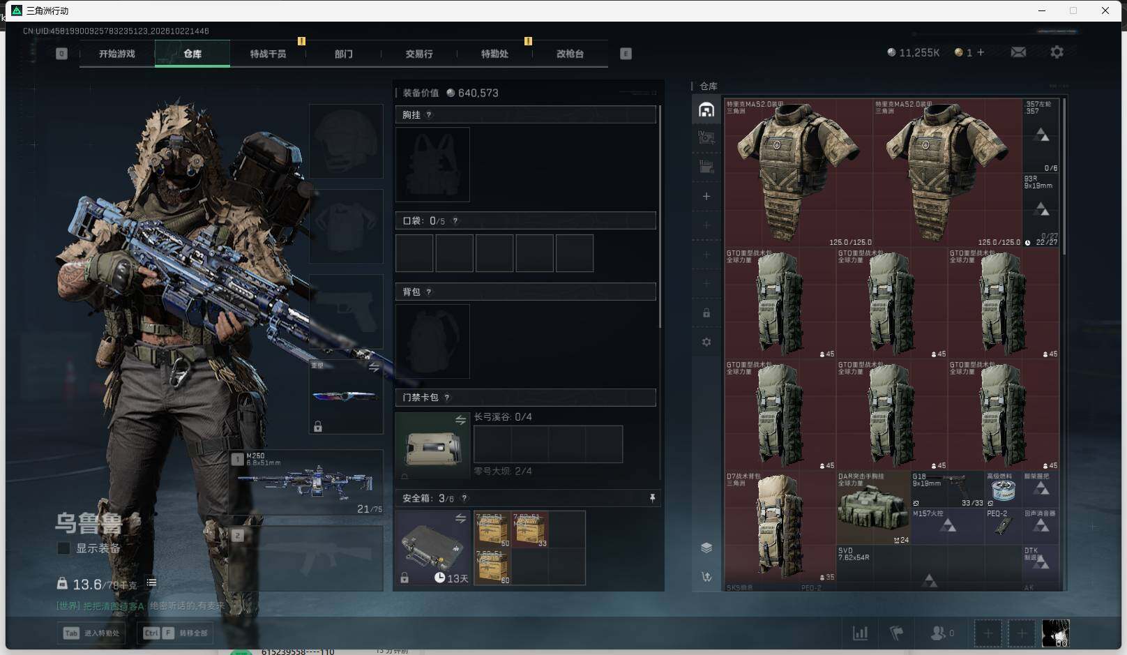Screen dimensions: 1127x655
Task: Open the mail envelope icon
Action: (x=1018, y=52)
